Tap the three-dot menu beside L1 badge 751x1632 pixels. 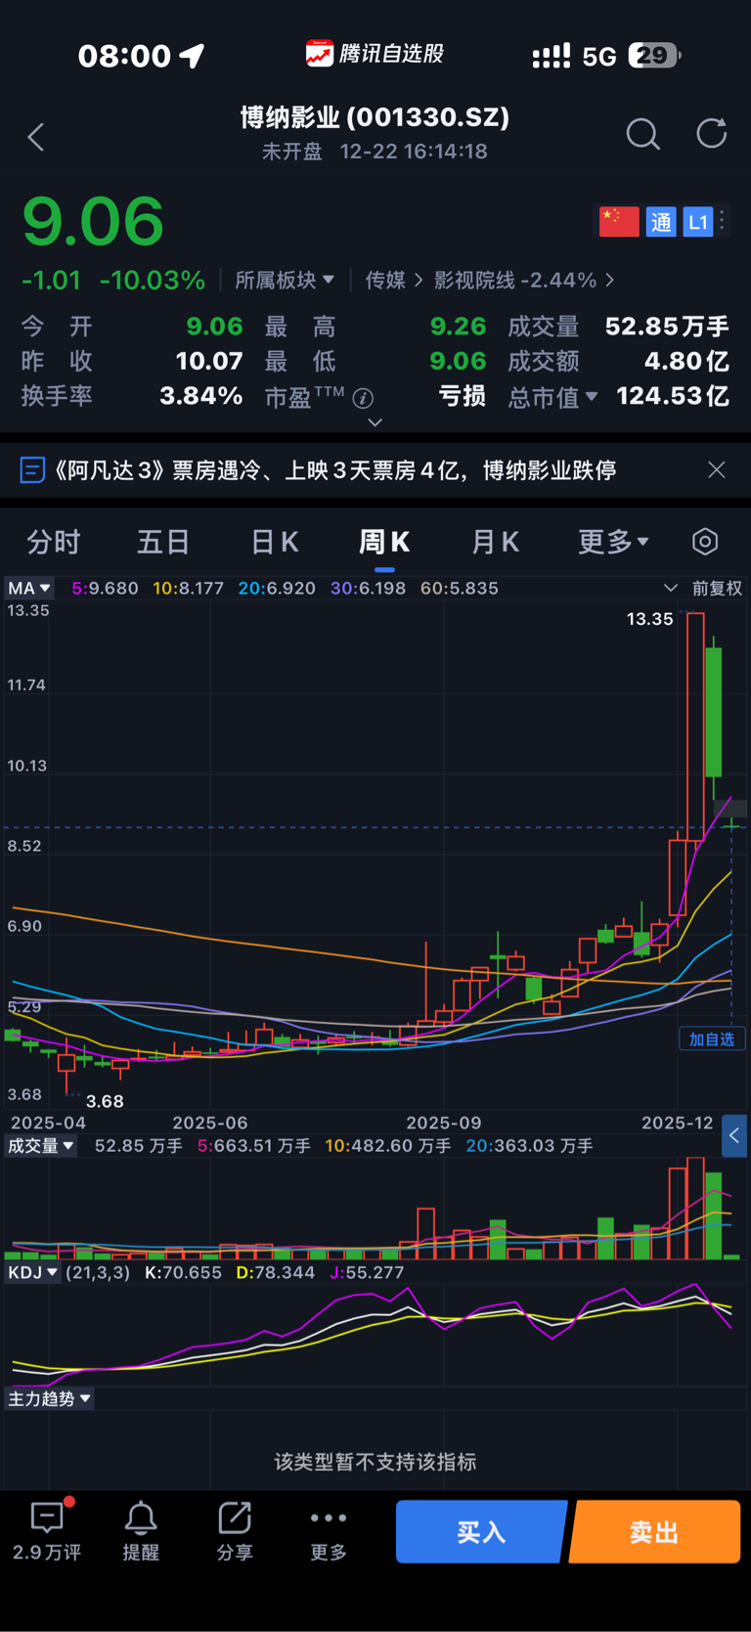tap(723, 221)
